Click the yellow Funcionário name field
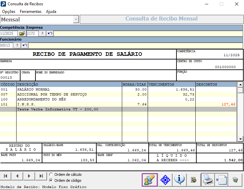The image size is (244, 190). point(135,45)
